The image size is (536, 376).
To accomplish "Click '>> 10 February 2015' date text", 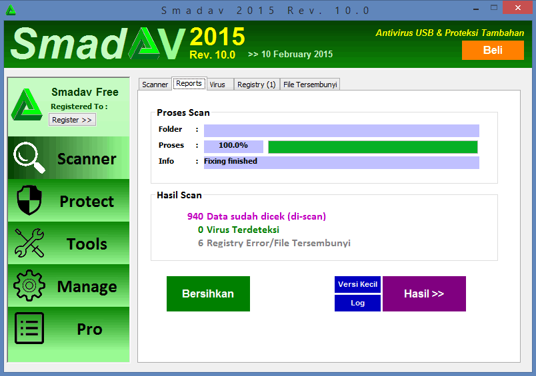I will (x=290, y=55).
